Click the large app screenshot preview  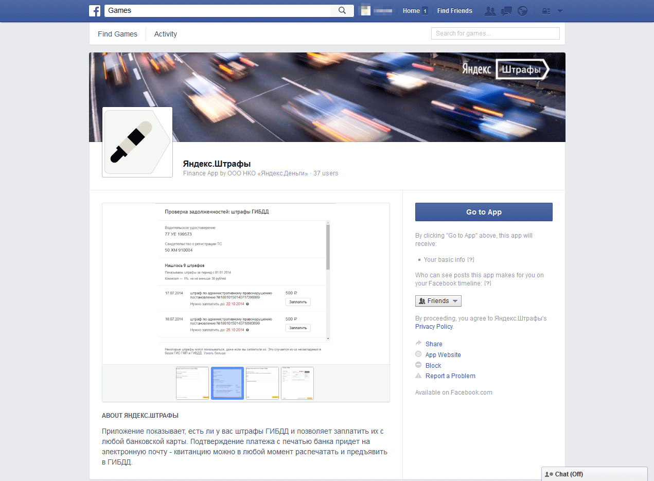[x=246, y=283]
